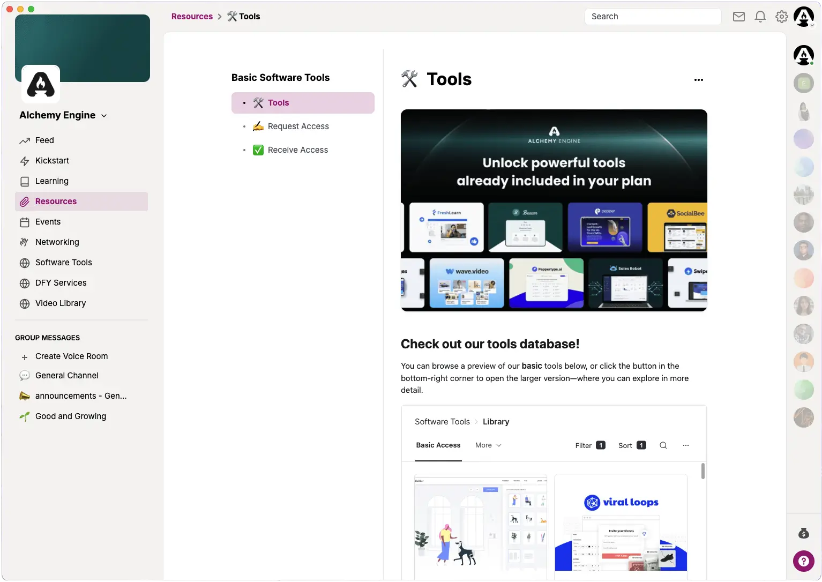Go to Receive Access page
822x582 pixels.
[x=297, y=150]
